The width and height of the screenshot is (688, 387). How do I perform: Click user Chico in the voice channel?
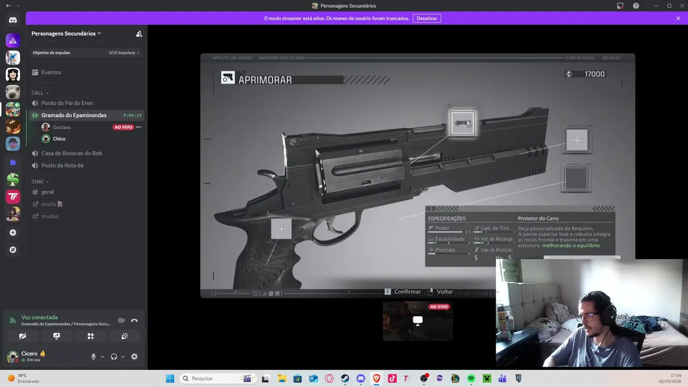pyautogui.click(x=59, y=139)
